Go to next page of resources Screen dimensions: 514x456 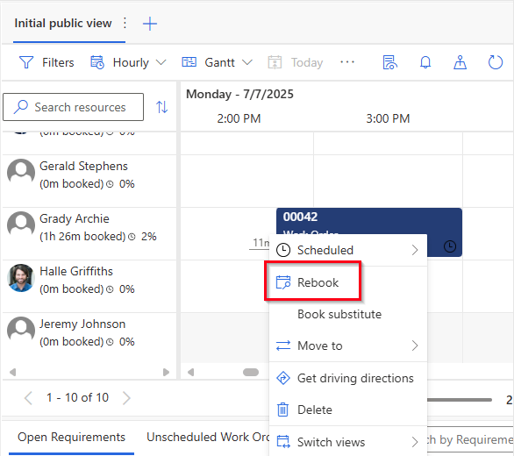tap(126, 398)
